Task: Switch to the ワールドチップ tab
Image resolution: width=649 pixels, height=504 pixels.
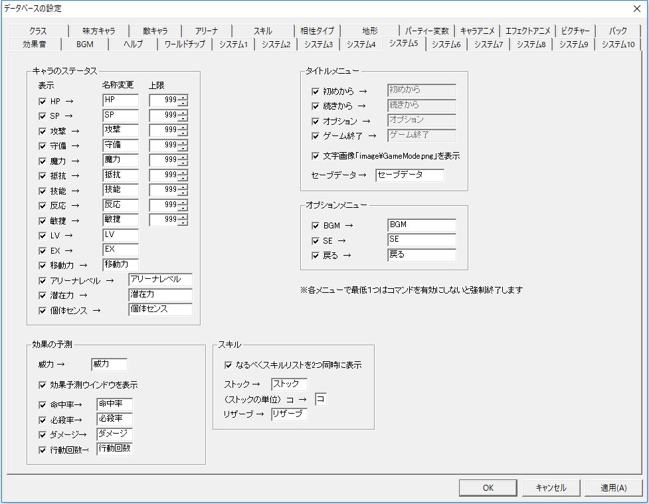Action: point(185,44)
